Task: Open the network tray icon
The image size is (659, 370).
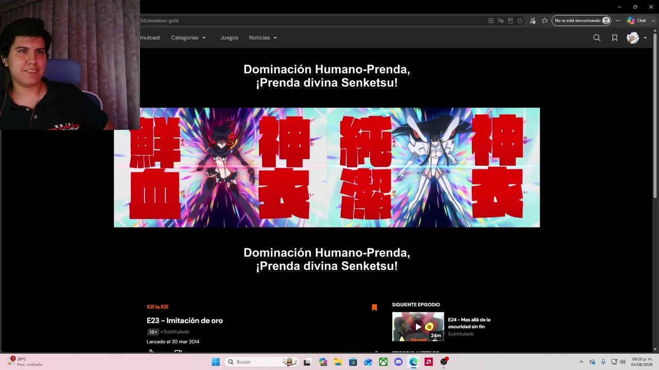Action: coord(614,362)
